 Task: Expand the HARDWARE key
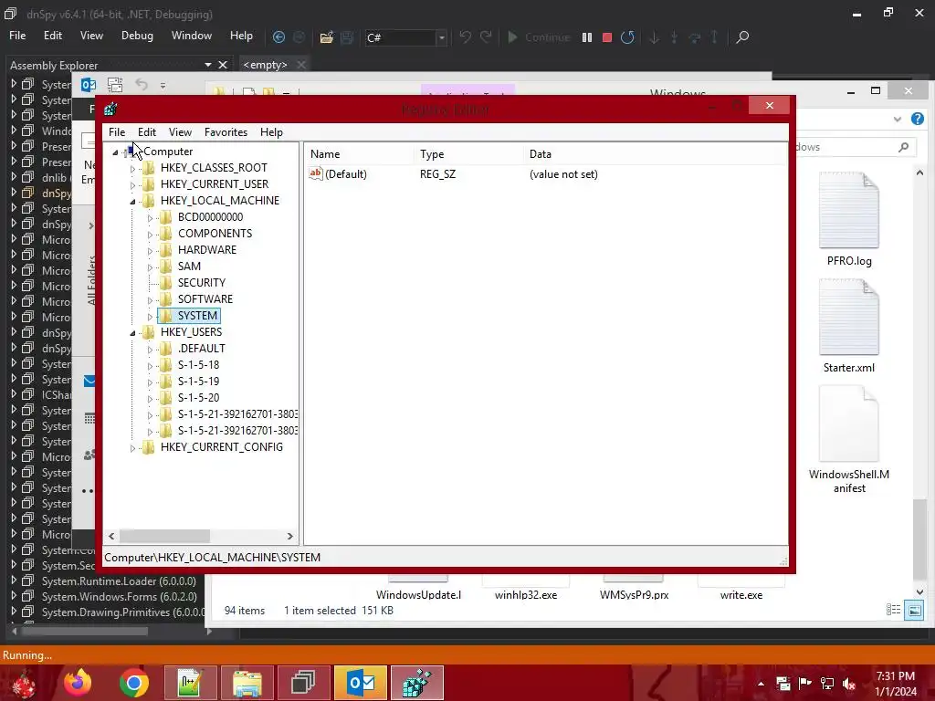pos(151,251)
